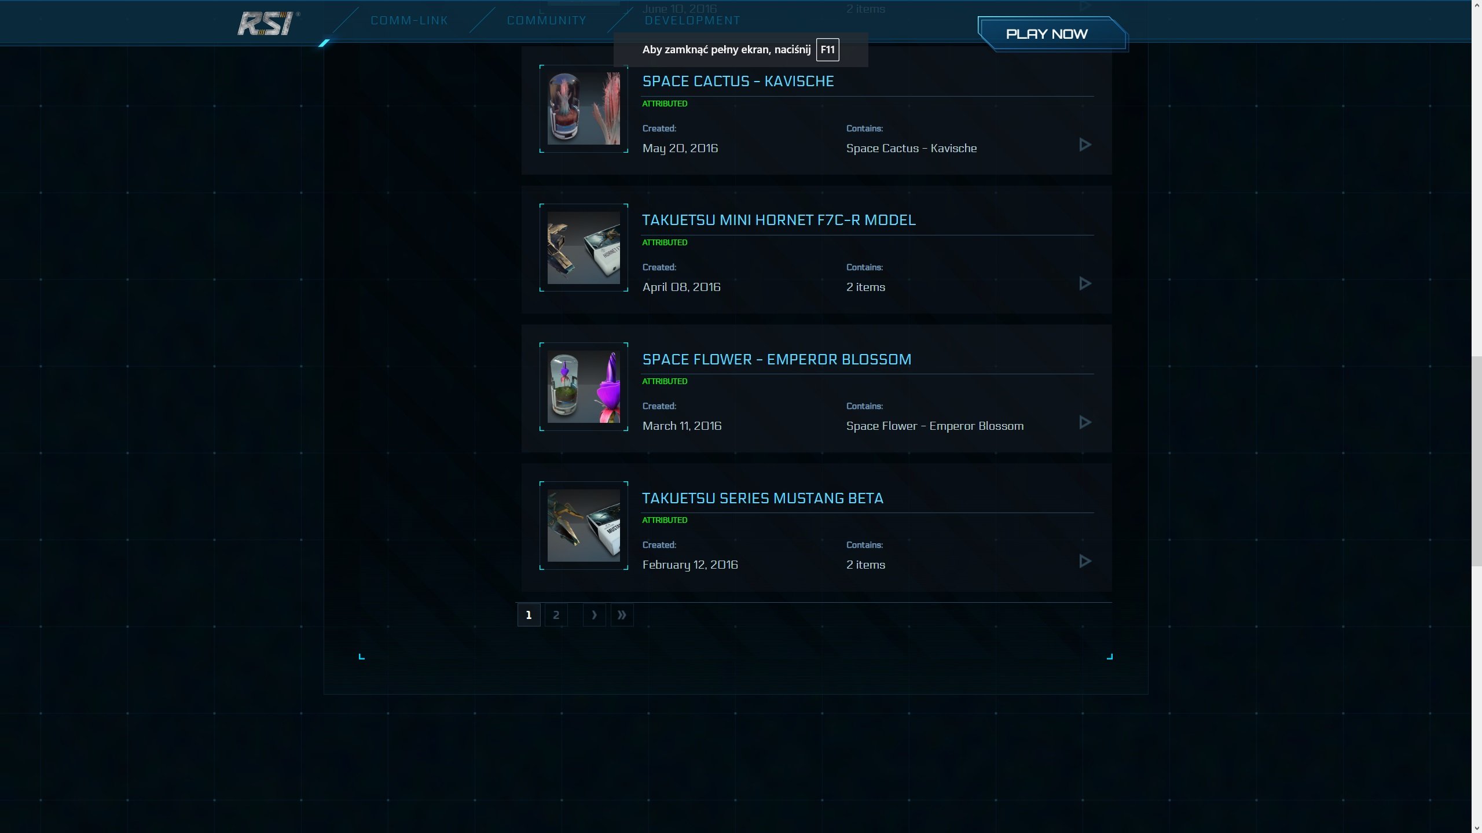The width and height of the screenshot is (1482, 833).
Task: Click the next page single arrow
Action: click(x=594, y=615)
